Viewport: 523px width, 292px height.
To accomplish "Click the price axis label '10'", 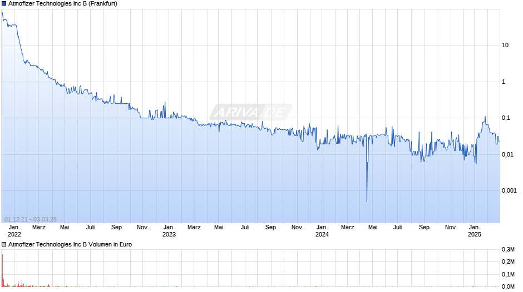I will [x=505, y=46].
